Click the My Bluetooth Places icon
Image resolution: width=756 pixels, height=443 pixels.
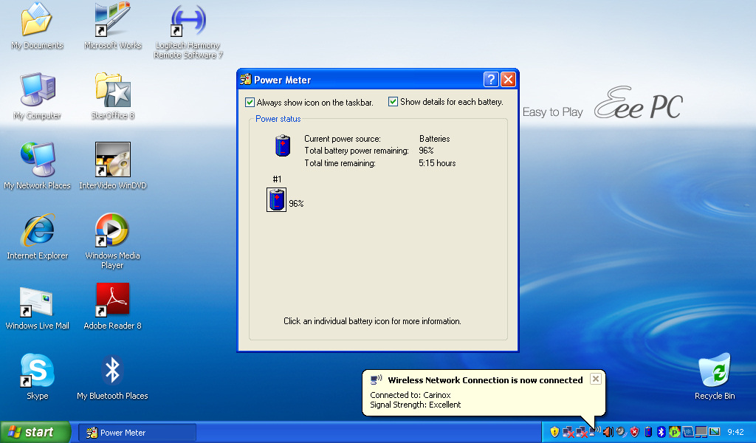pos(112,371)
